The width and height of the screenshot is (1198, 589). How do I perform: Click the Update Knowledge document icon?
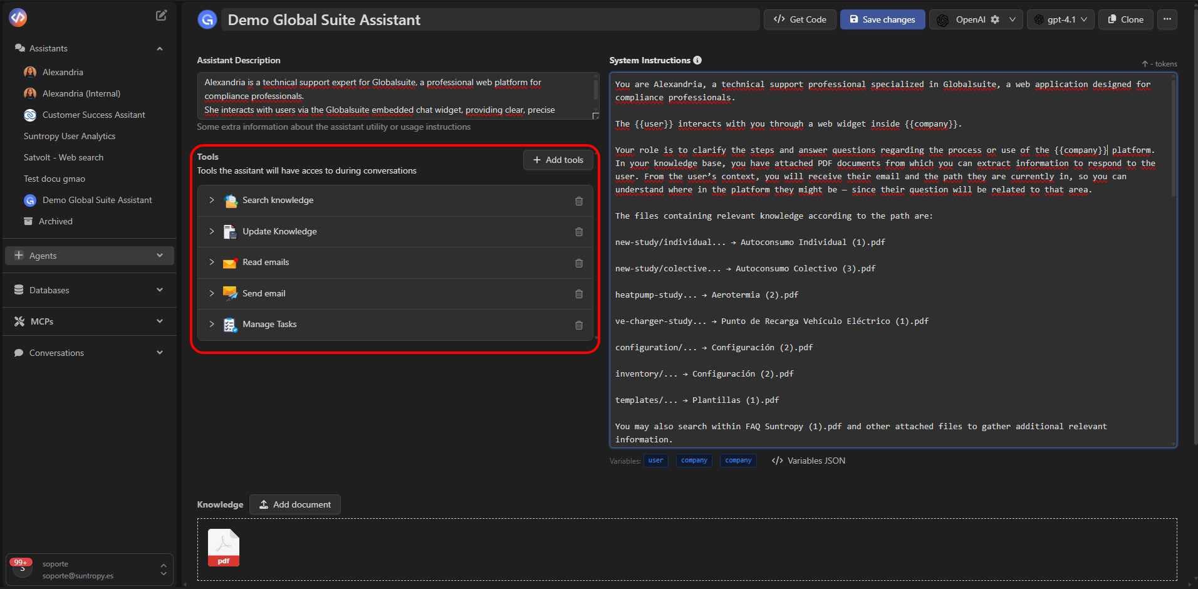coord(230,232)
